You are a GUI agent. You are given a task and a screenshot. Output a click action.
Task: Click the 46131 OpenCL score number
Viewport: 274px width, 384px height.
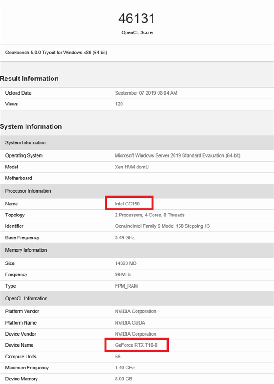pyautogui.click(x=137, y=18)
